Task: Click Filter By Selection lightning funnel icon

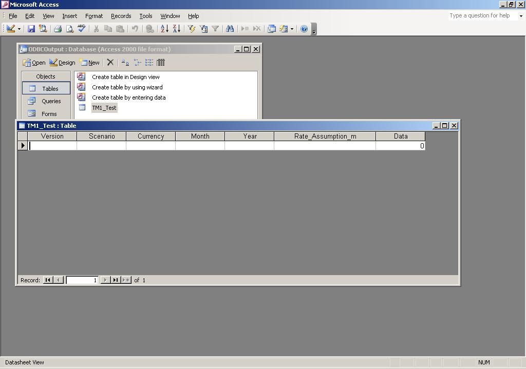Action: [192, 29]
